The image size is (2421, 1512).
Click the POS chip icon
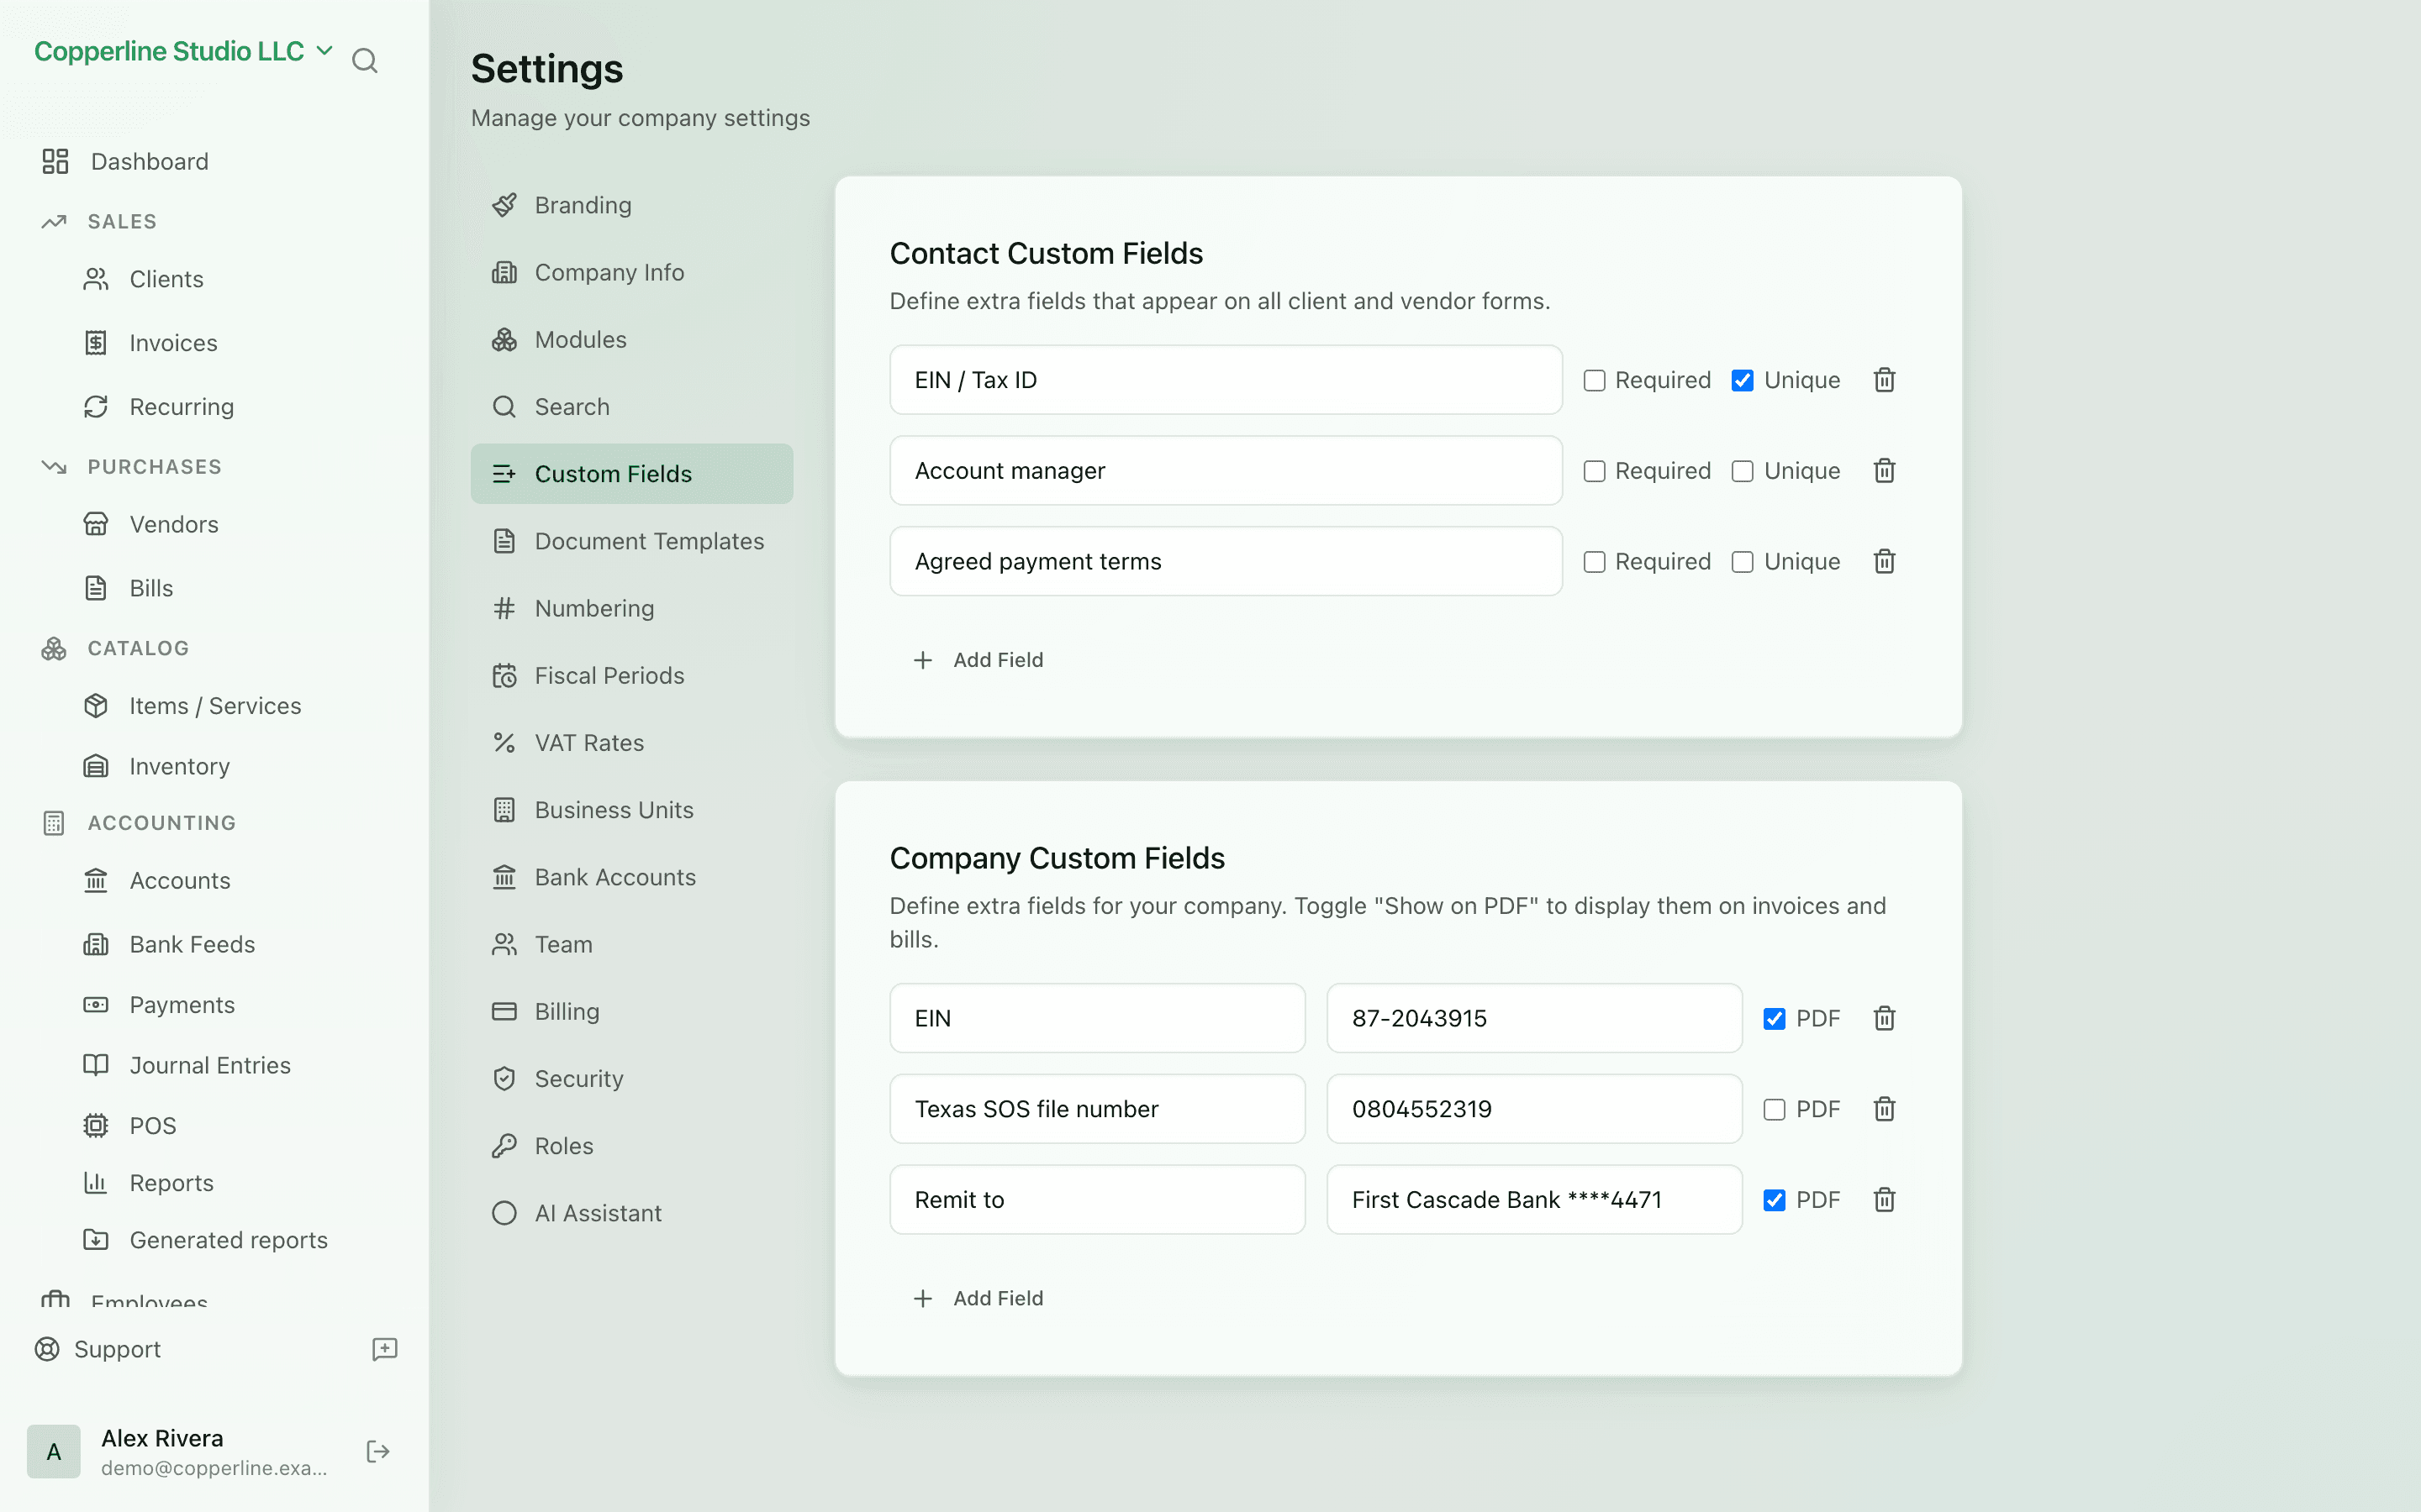[95, 1125]
